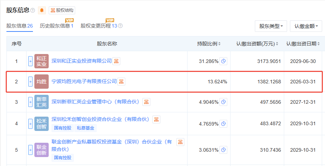Click the 均胜 logo thumbnail
Viewport: 325px width, 166px height.
(x=42, y=82)
